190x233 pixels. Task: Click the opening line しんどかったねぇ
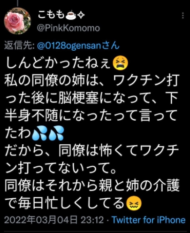point(58,63)
